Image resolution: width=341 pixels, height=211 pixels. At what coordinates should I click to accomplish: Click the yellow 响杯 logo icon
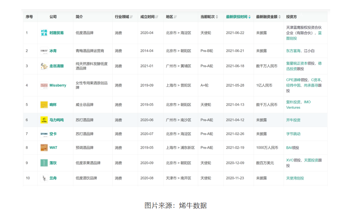pyautogui.click(x=44, y=105)
